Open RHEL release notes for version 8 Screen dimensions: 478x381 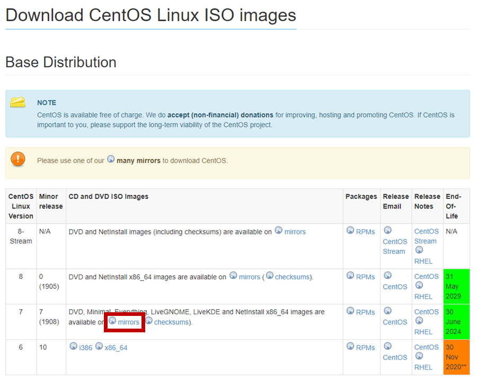pyautogui.click(x=423, y=297)
